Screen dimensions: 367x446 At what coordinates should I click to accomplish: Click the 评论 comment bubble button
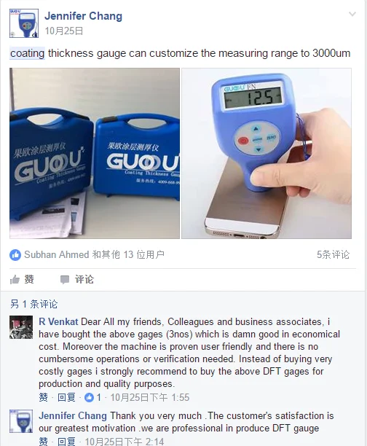[77, 279]
